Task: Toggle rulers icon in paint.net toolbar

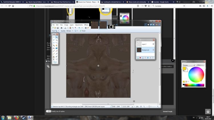Action: [x=88, y=28]
